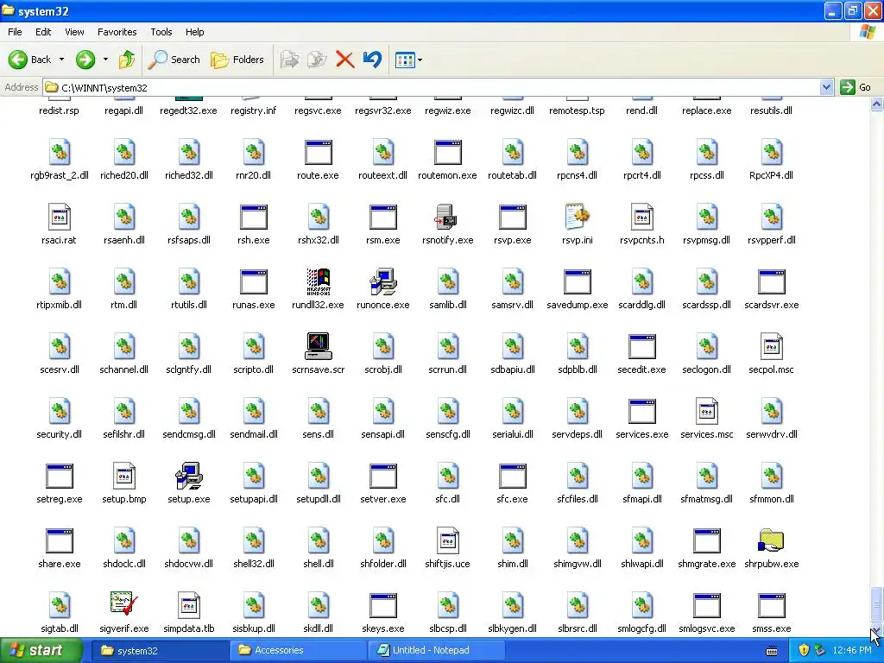
Task: Open the Views dropdown button
Action: click(408, 60)
